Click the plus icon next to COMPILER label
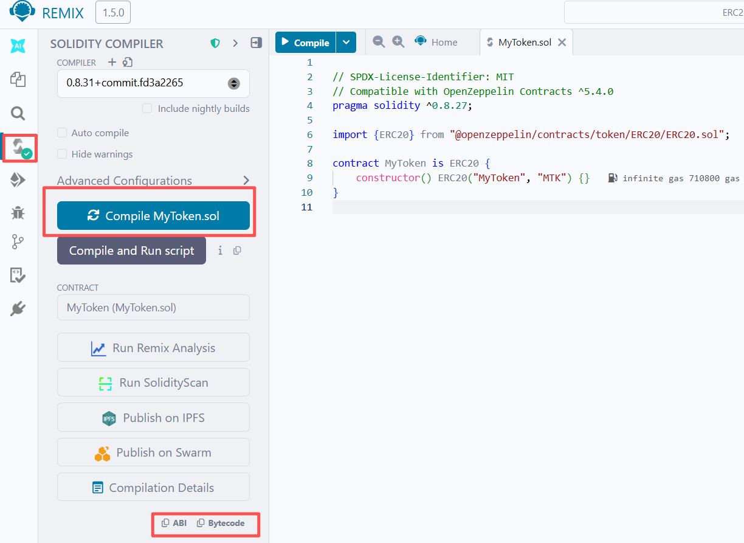The image size is (744, 543). pos(112,62)
